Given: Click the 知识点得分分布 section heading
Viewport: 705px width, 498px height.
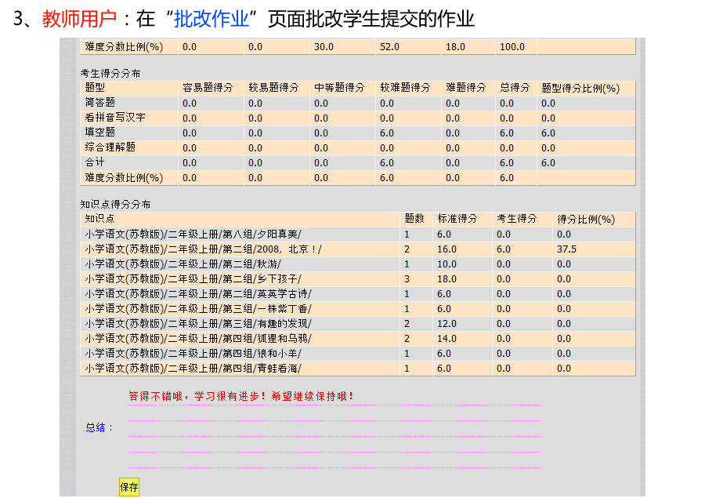Looking at the screenshot, I should point(116,205).
